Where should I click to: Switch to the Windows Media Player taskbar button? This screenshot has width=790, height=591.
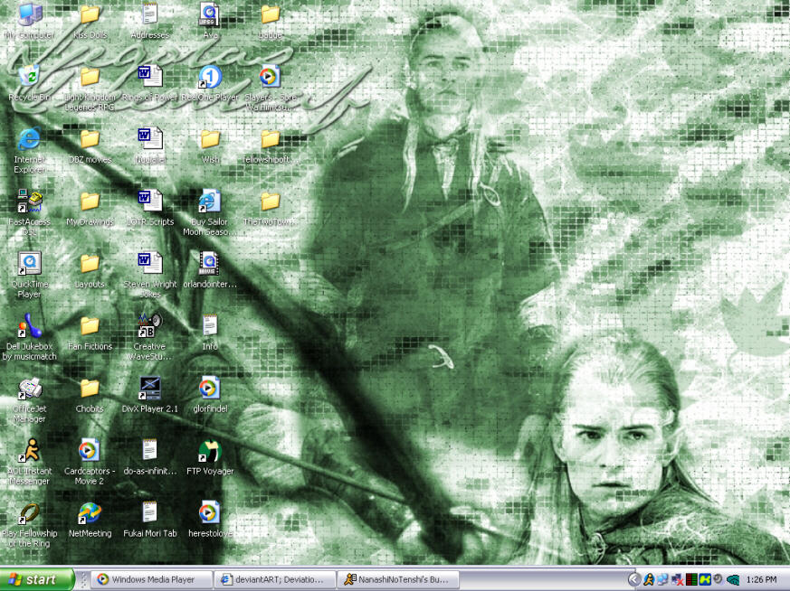click(152, 579)
